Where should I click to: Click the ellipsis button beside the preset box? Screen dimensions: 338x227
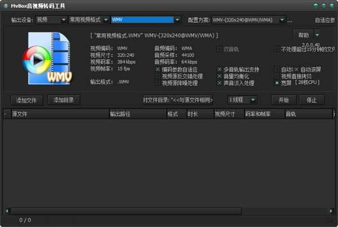coord(291,20)
